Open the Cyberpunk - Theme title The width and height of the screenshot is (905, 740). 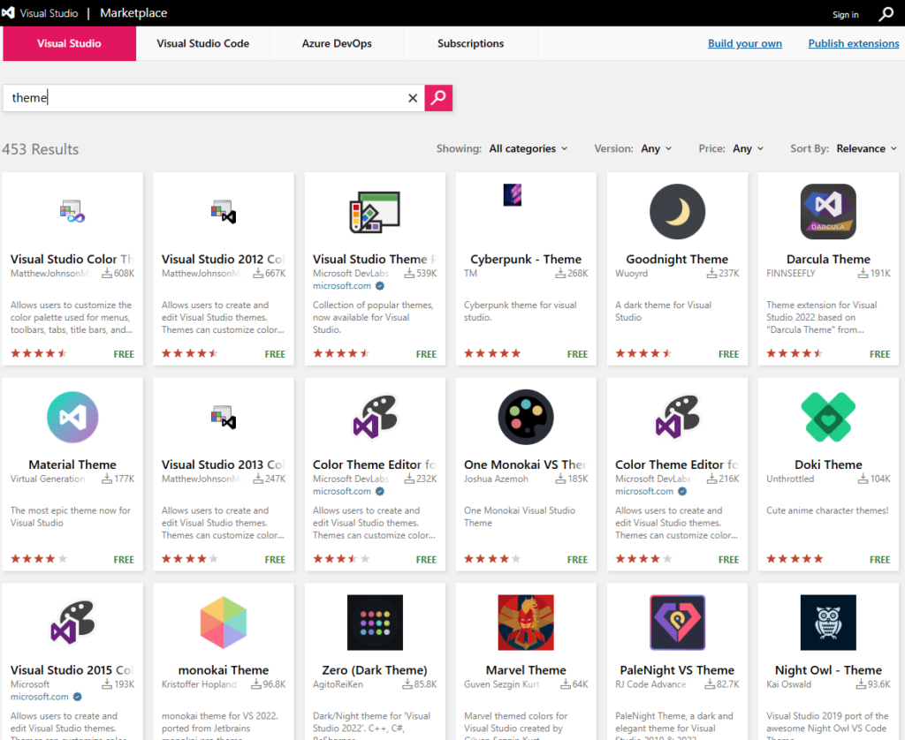526,259
